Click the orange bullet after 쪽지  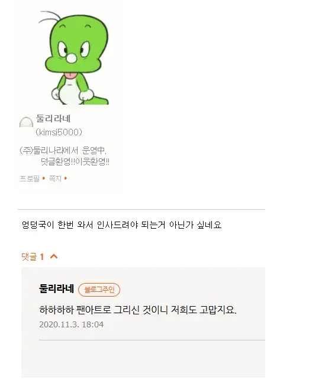[x=66, y=178]
